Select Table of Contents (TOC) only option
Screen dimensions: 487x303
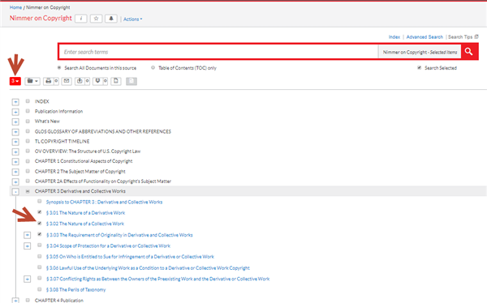pyautogui.click(x=153, y=67)
